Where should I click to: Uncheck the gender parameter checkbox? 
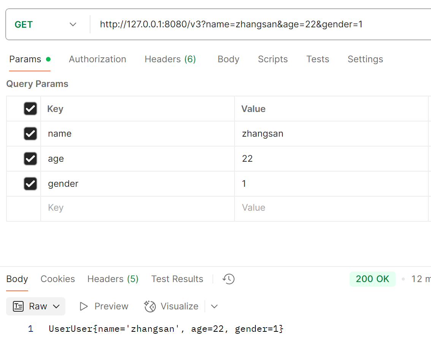tap(30, 184)
